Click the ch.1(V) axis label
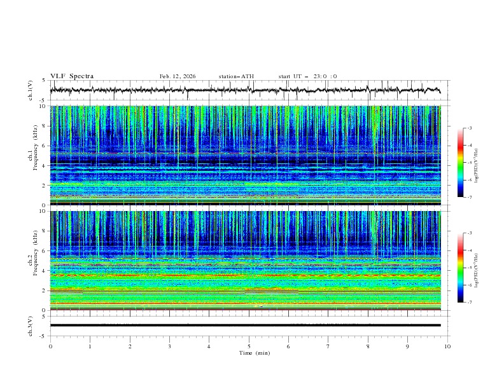This screenshot has width=504, height=389. coord(31,90)
